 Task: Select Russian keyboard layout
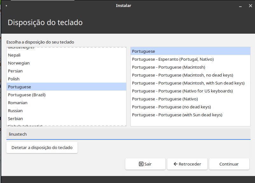[15, 111]
